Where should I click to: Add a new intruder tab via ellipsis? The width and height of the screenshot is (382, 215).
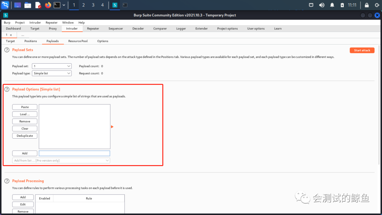click(23, 35)
